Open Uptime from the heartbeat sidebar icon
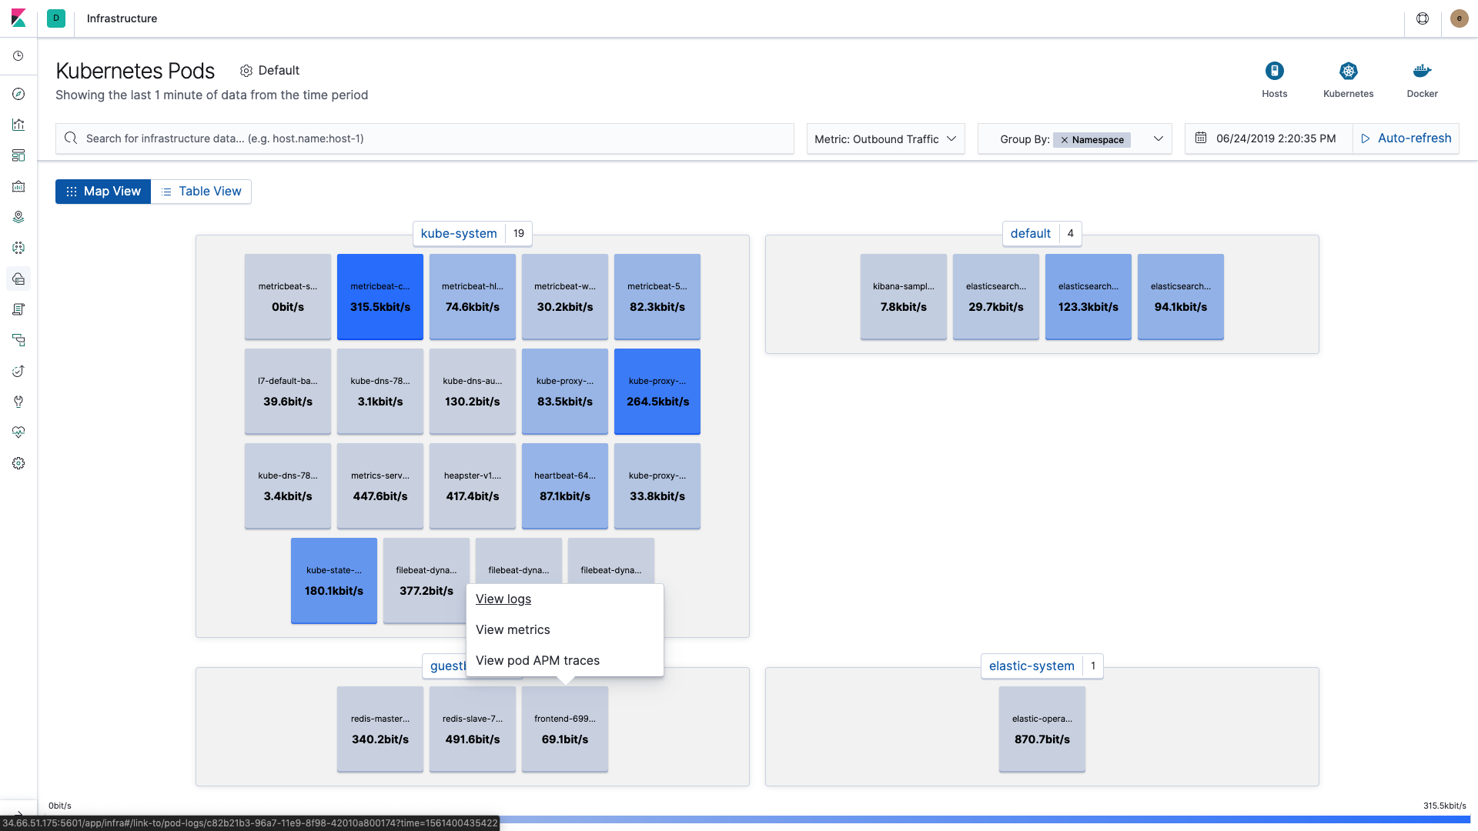 18,432
